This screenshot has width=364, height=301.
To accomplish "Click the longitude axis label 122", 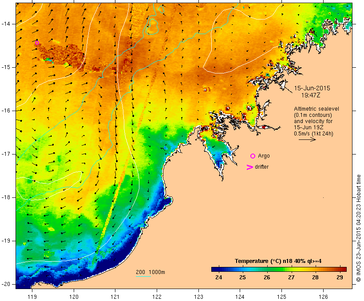I will (157, 297).
